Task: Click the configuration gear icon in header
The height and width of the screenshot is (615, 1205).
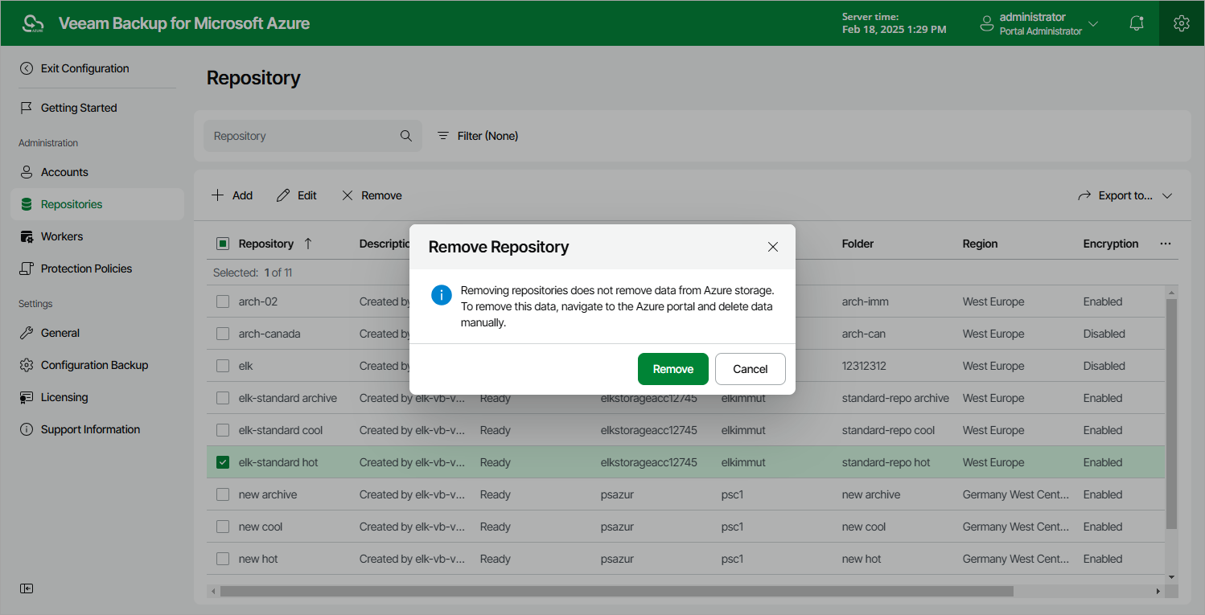Action: 1182,23
